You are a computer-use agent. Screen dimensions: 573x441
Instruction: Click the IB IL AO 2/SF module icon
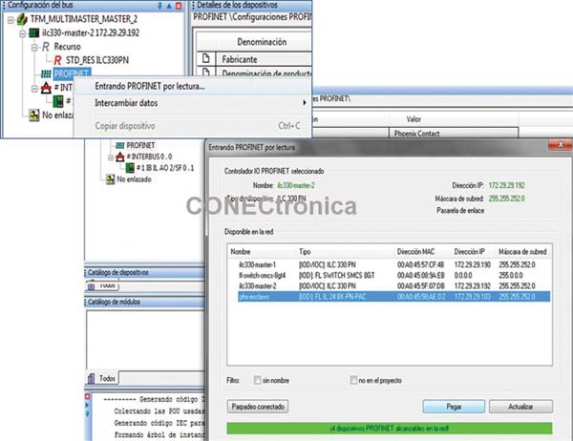click(128, 166)
